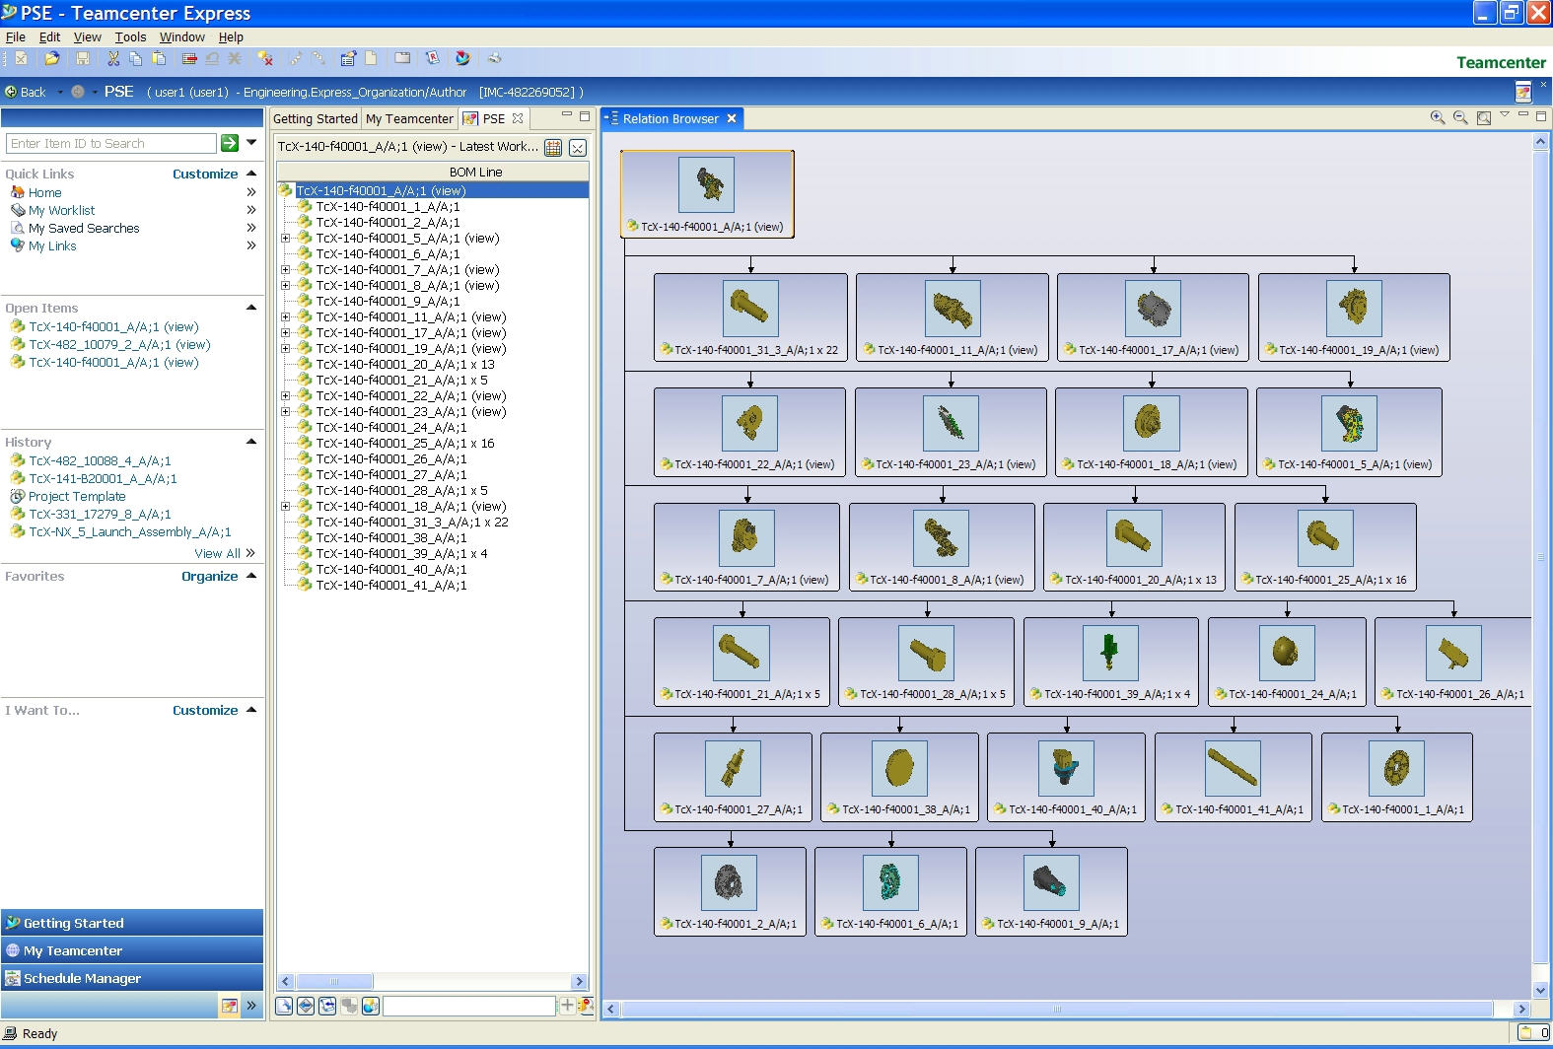Screen dimensions: 1553x1049
Task: Open the Back history dropdown arrow
Action: point(59,92)
